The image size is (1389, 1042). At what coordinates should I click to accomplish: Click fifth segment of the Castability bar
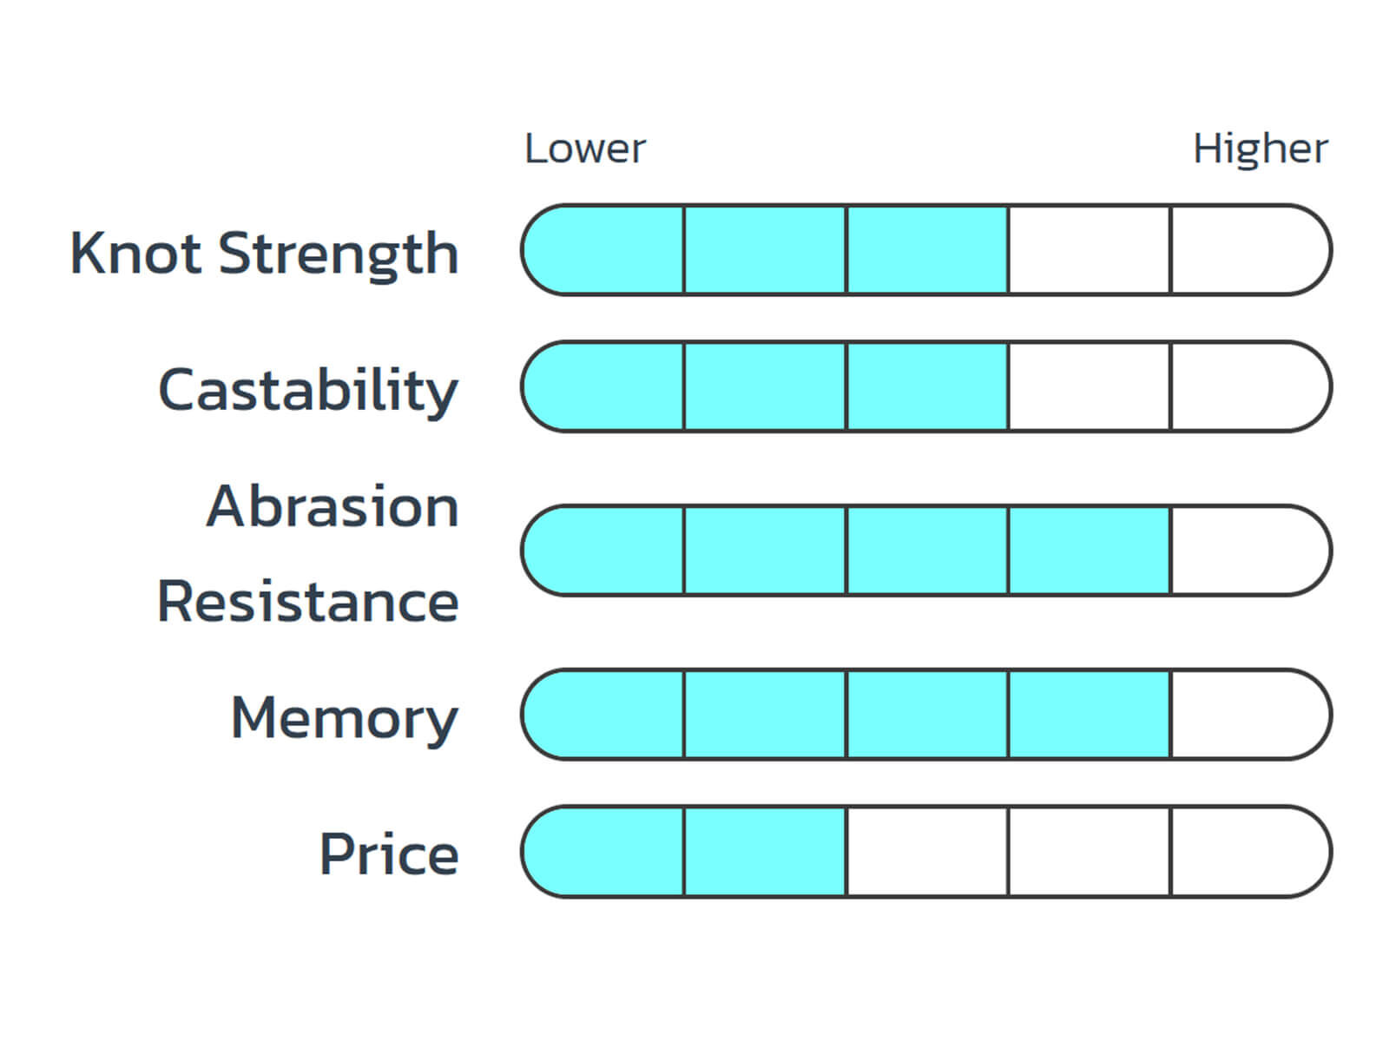tap(1248, 386)
